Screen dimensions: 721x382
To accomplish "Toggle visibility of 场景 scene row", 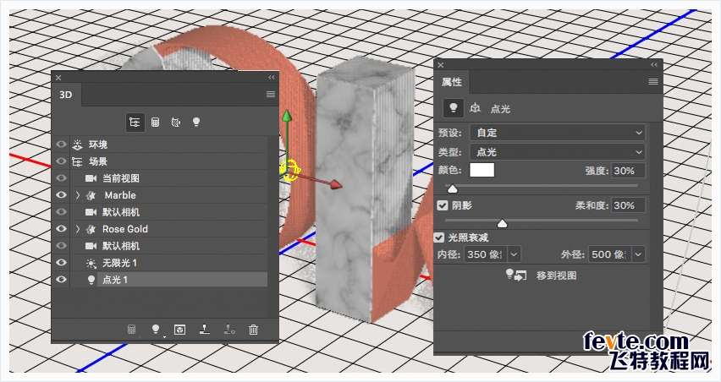I will (x=61, y=161).
